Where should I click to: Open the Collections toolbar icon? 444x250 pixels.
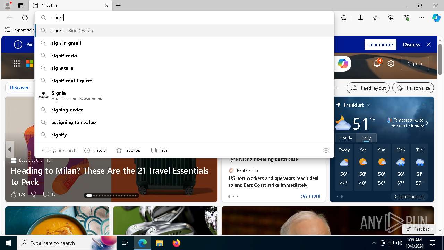pyautogui.click(x=391, y=18)
